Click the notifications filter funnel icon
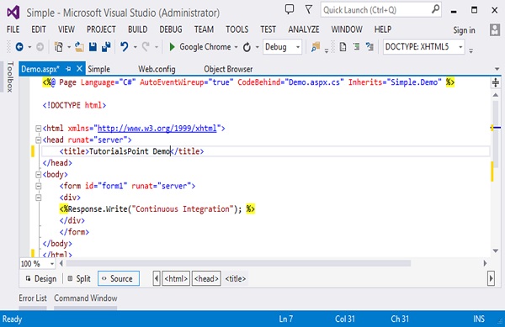The width and height of the screenshot is (505, 327). 309,9
